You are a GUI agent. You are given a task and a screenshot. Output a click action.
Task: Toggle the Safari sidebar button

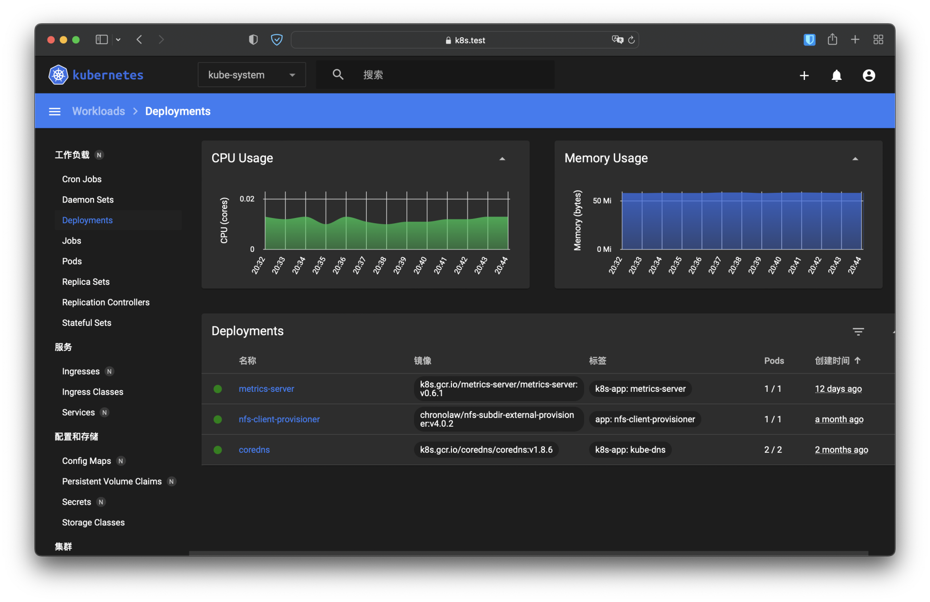coord(102,40)
